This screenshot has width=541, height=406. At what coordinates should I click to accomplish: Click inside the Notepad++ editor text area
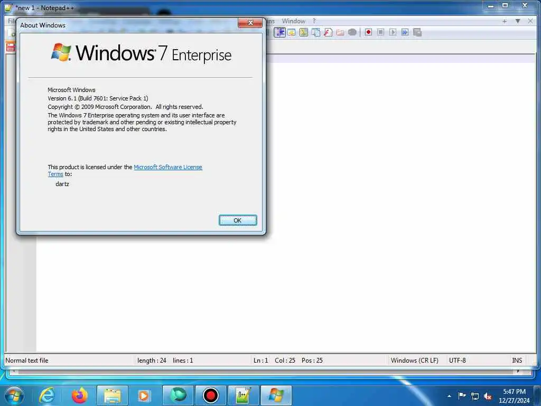400,207
